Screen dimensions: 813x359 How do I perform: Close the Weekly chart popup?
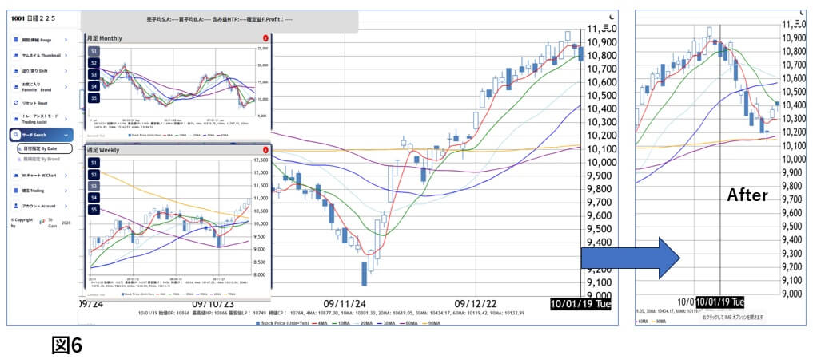tap(265, 150)
